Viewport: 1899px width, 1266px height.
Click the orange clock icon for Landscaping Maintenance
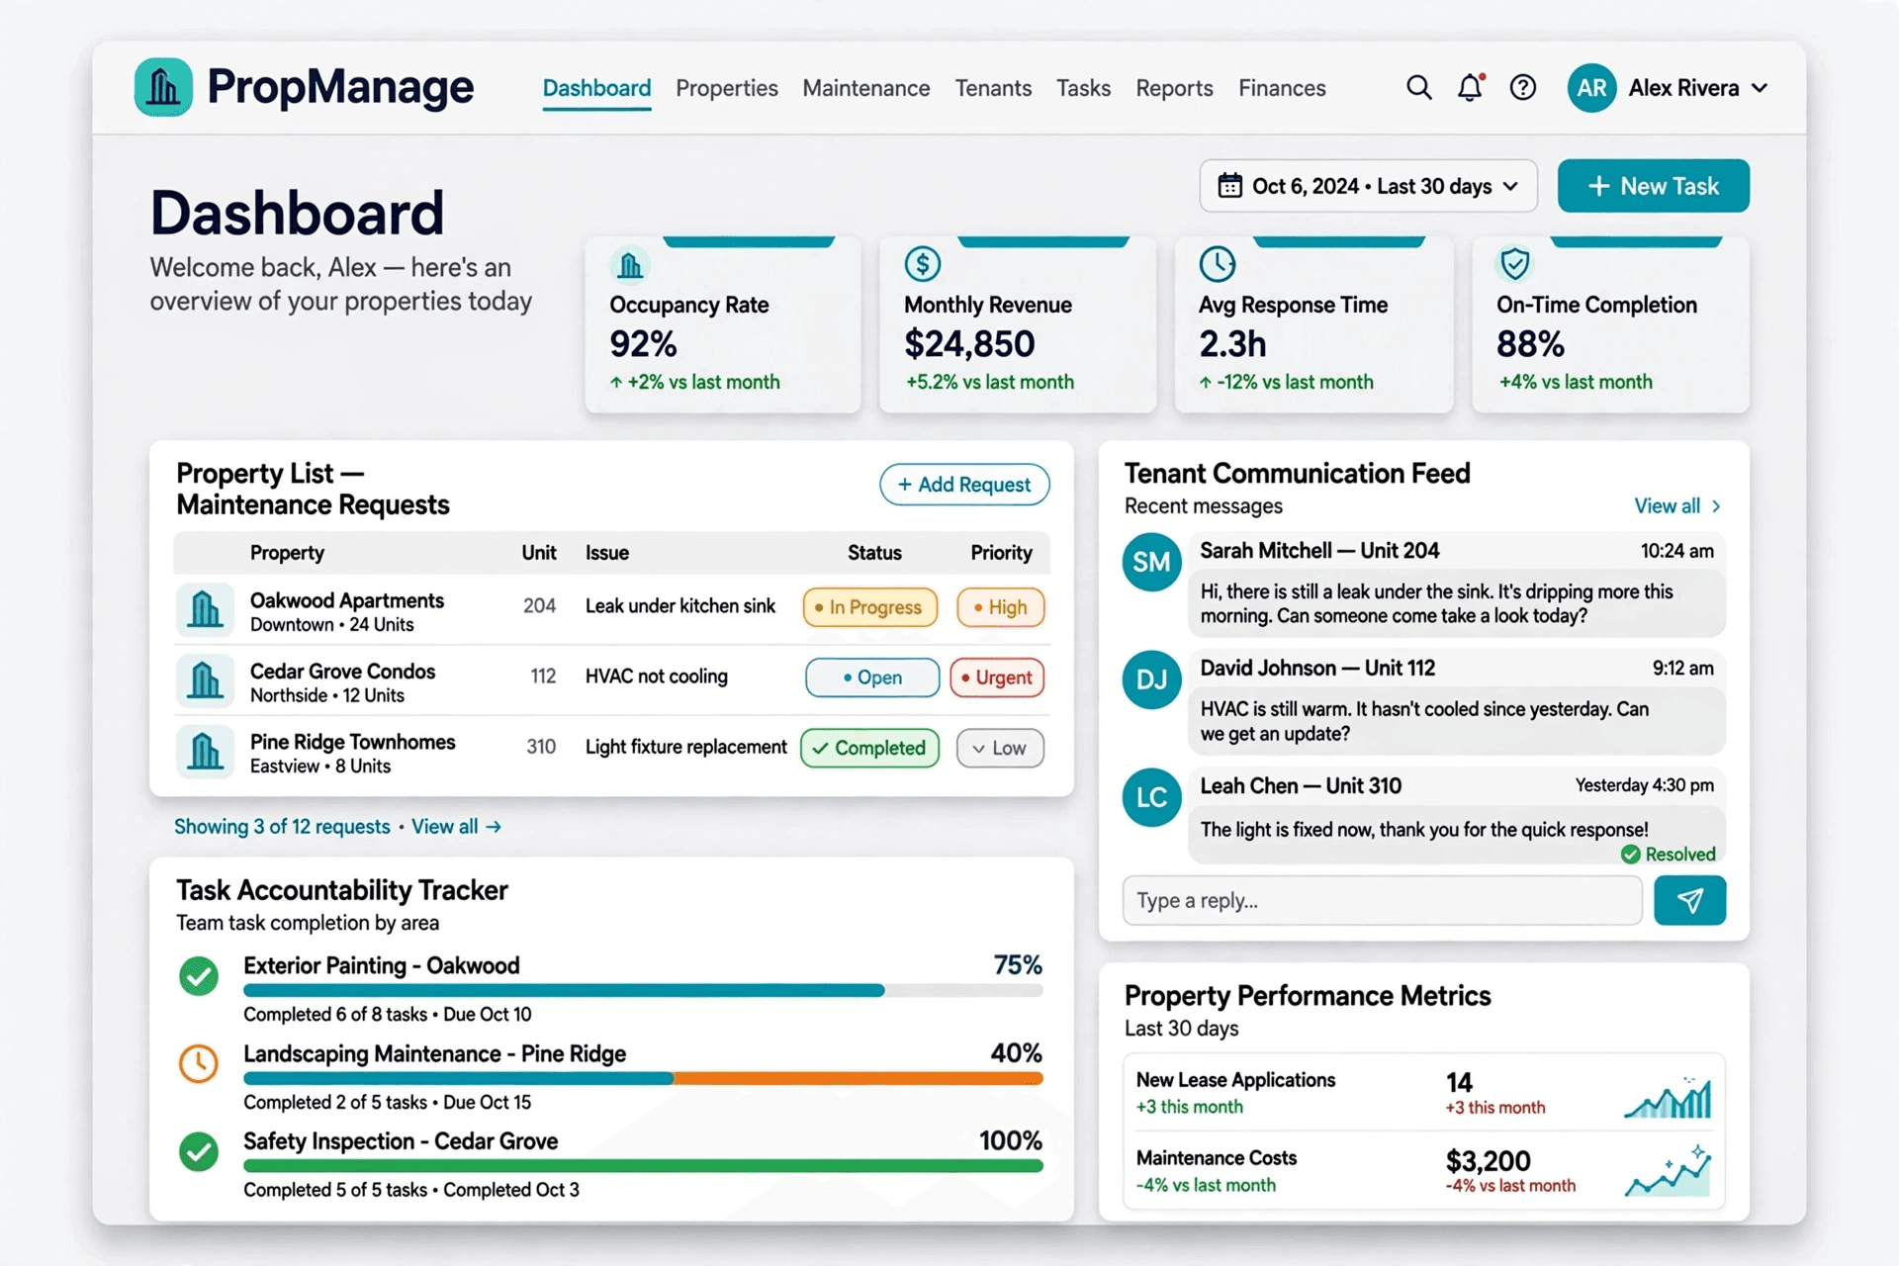click(x=199, y=1063)
